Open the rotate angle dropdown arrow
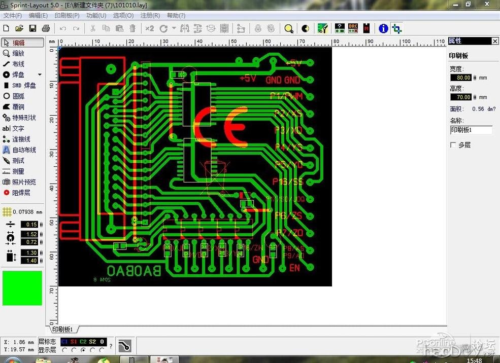 [x=174, y=28]
